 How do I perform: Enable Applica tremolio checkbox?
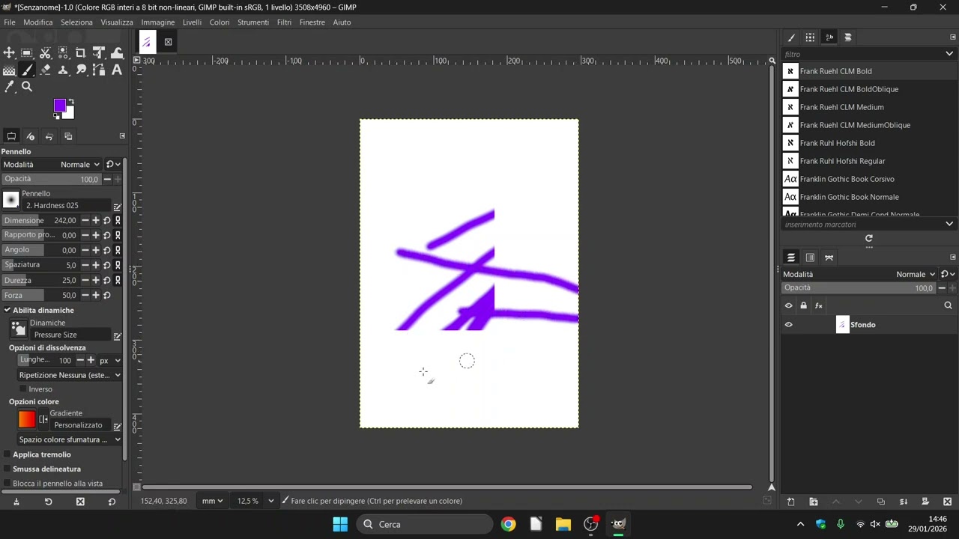[x=7, y=454]
